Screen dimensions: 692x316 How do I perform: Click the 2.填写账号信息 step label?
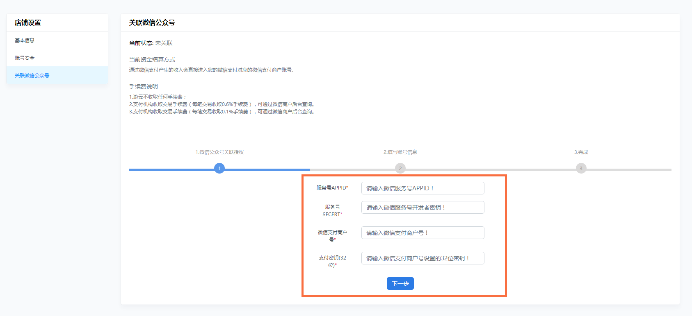[400, 152]
